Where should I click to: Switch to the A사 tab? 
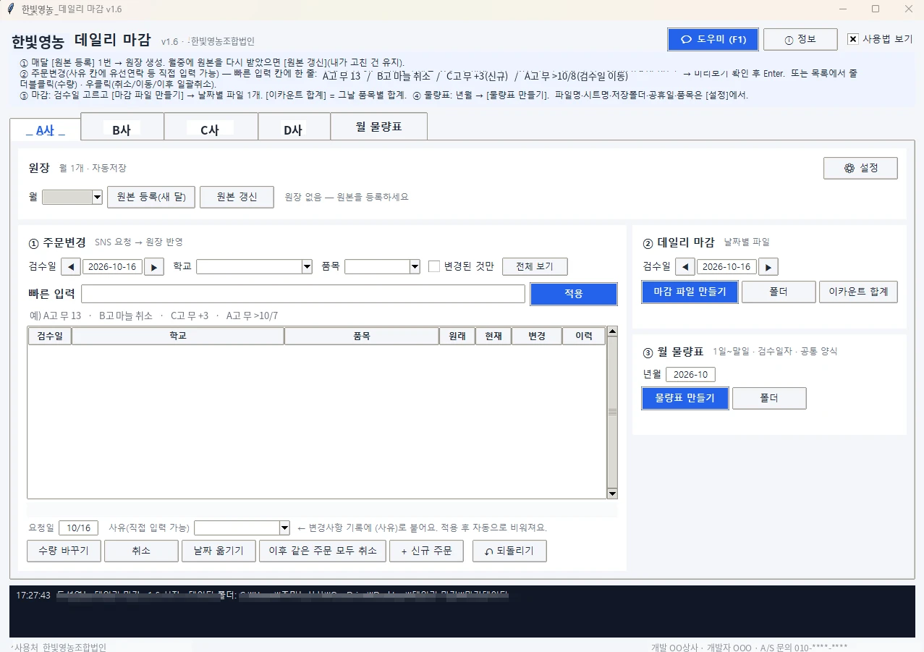click(x=45, y=130)
